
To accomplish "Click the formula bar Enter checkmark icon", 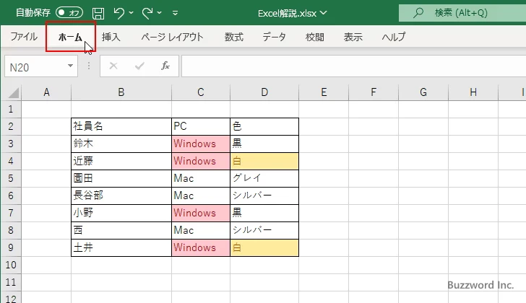I will click(x=139, y=66).
